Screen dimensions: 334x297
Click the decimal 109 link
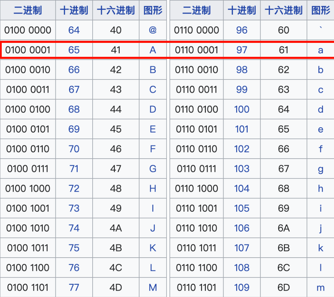[242, 288]
